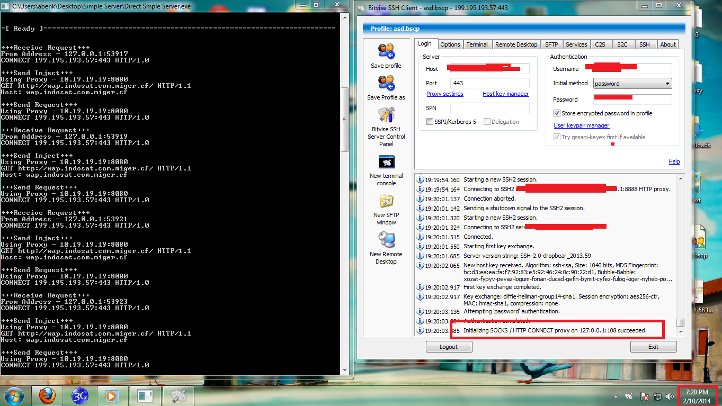
Task: Open Host key manager link
Action: click(x=506, y=94)
